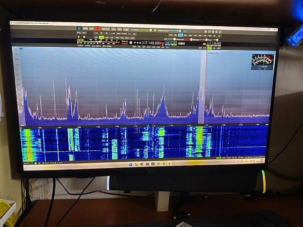The image size is (303, 227).
Task: Click the red tuning marker line on spectrum
Action: click(x=204, y=86)
